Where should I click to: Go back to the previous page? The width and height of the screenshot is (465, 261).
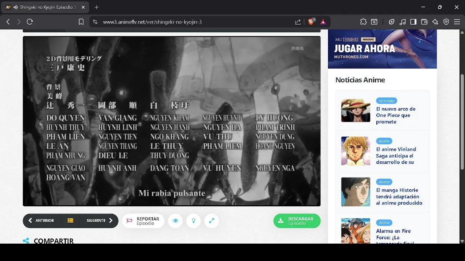tap(8, 22)
